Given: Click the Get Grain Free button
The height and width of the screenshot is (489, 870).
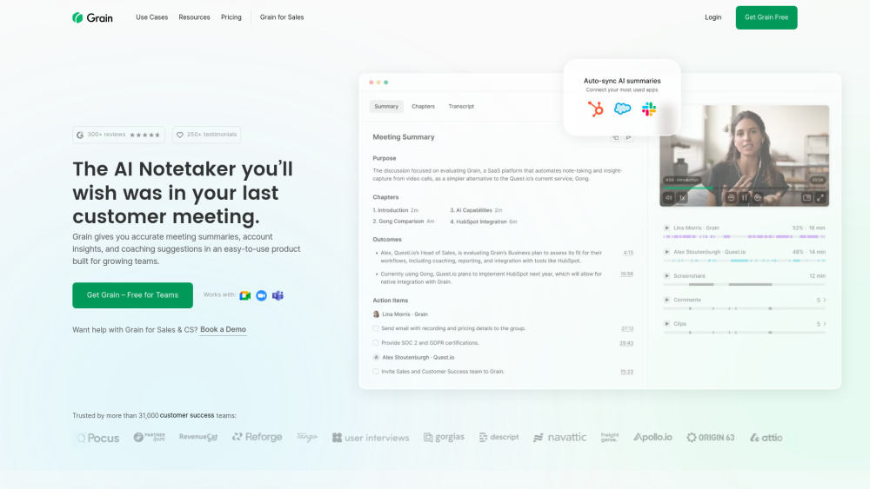Looking at the screenshot, I should 766,17.
